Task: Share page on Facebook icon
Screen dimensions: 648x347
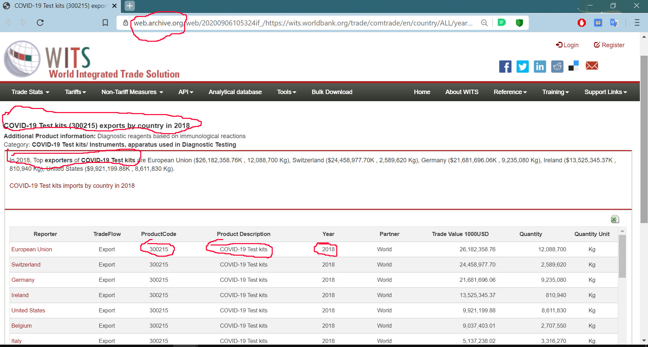Action: pyautogui.click(x=505, y=66)
